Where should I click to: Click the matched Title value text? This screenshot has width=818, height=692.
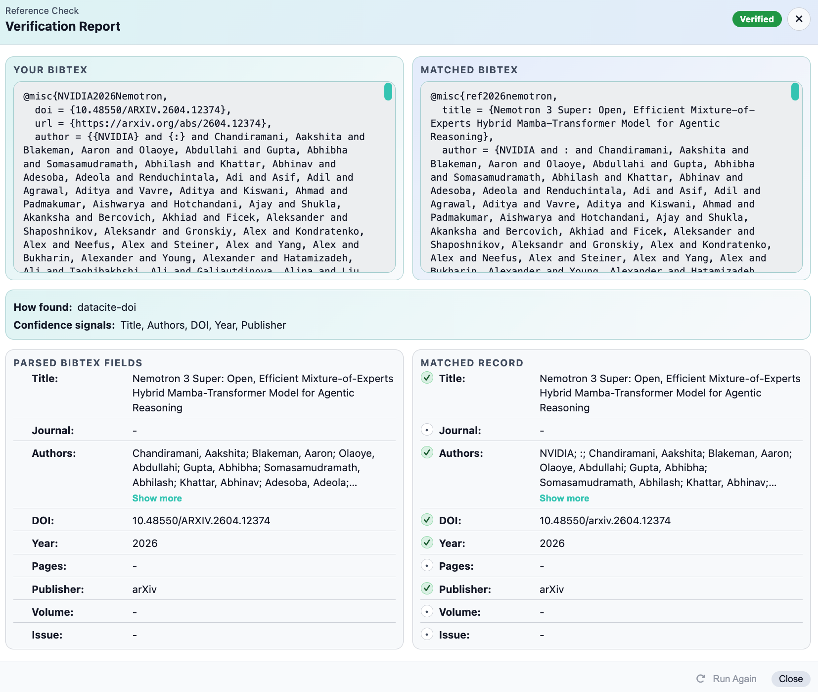(x=670, y=393)
